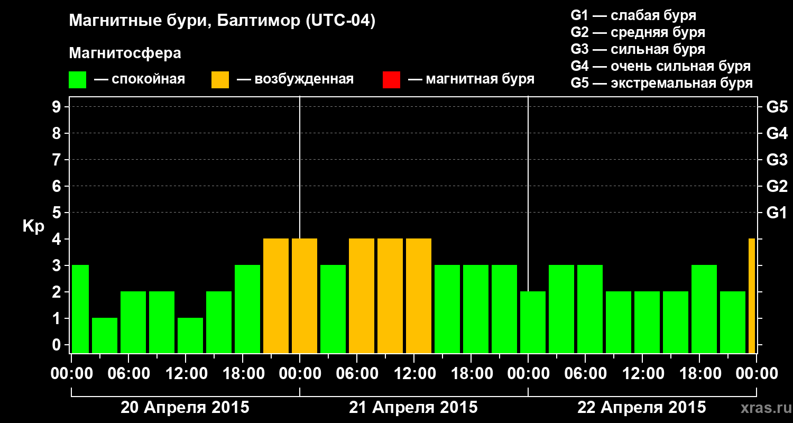
Task: Click the 18:00 tick label above 22 Апреля
Action: click(699, 374)
